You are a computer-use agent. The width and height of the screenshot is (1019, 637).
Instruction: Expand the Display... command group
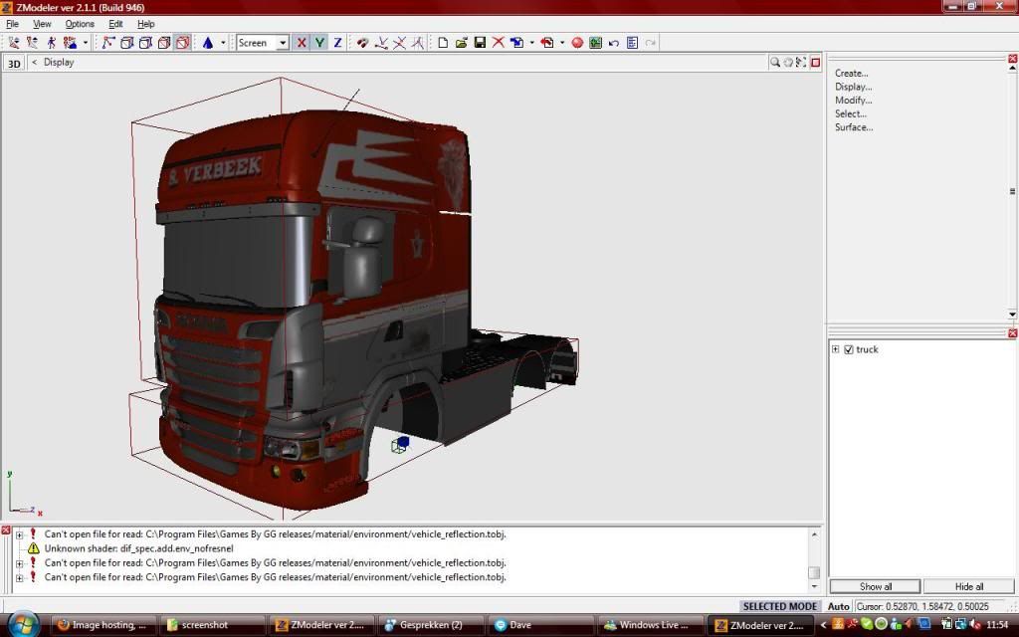[853, 88]
